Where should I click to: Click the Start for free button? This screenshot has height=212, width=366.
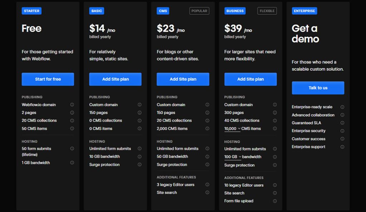48,79
